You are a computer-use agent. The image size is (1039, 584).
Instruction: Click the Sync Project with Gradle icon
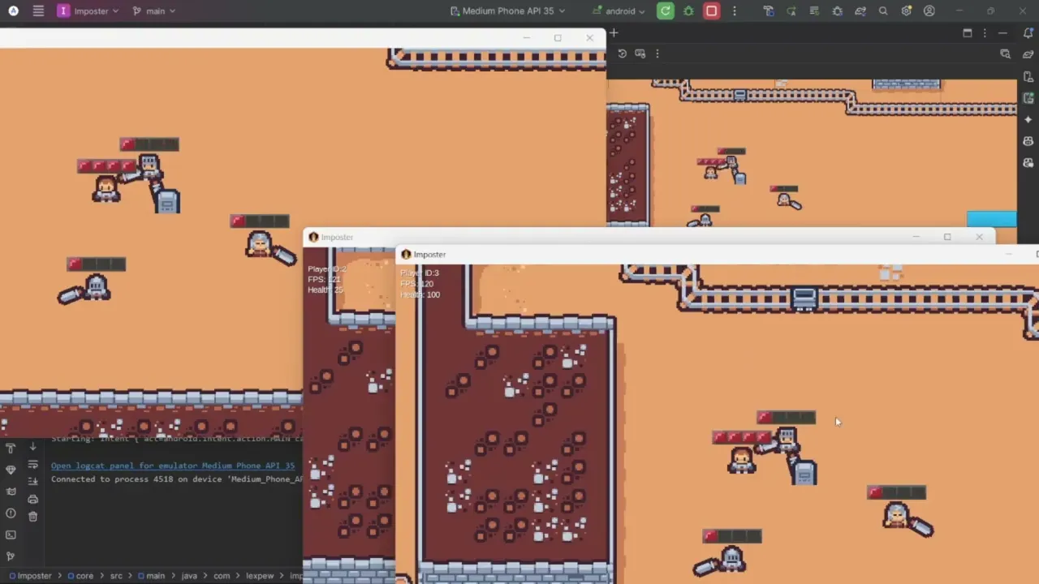860,11
